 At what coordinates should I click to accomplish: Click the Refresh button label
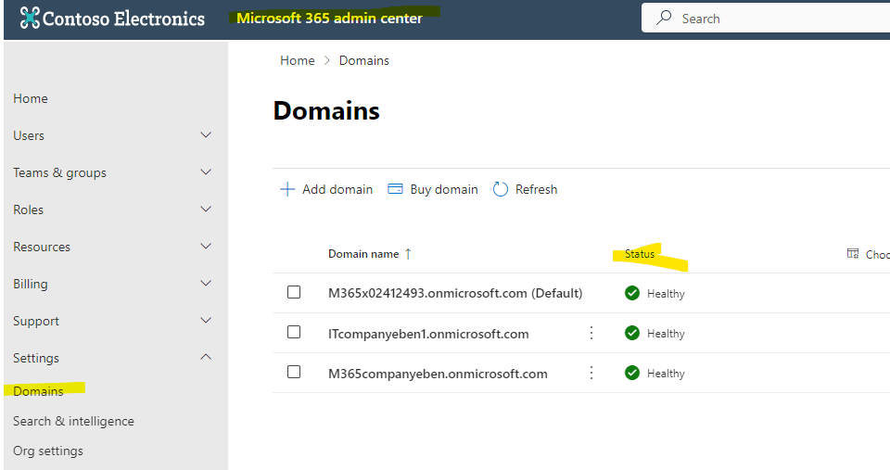point(537,189)
